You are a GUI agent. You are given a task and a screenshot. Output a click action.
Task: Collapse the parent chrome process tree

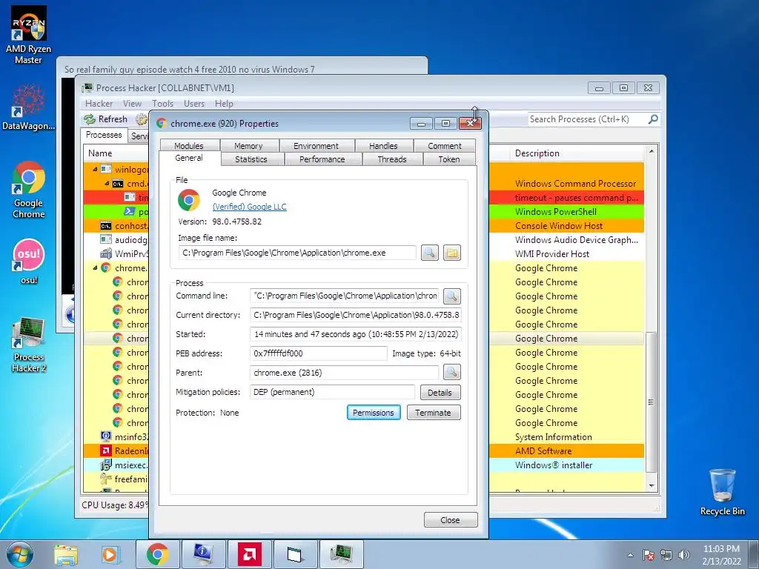[x=95, y=267]
